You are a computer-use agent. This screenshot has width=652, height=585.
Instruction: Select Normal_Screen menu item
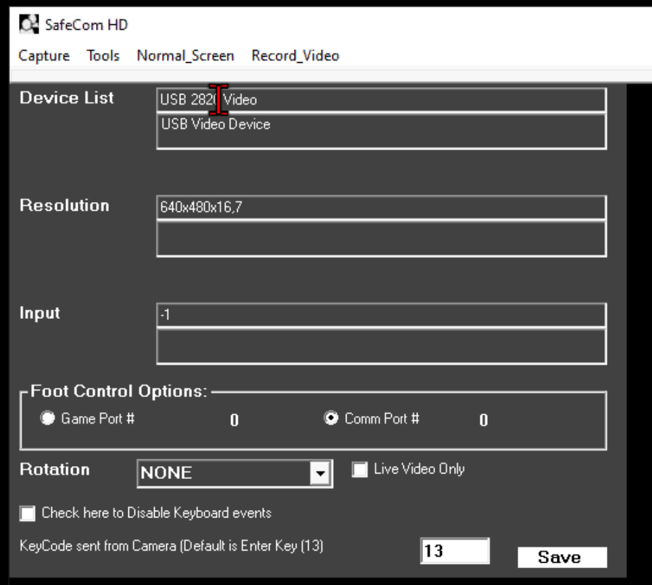pos(185,55)
